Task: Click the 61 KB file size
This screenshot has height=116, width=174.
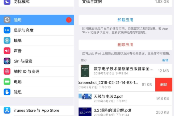Action: (147, 85)
